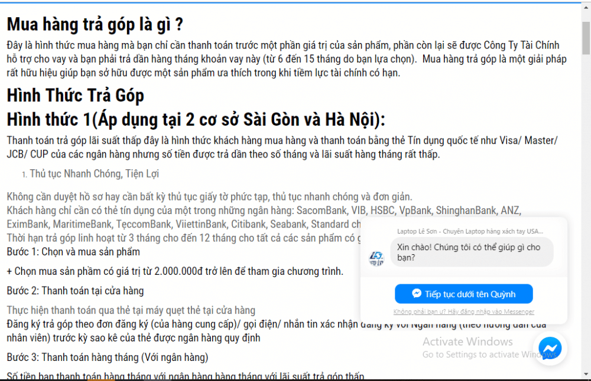
Task: Click the "Hình Thức Trả Góp" heading
Action: tap(75, 95)
